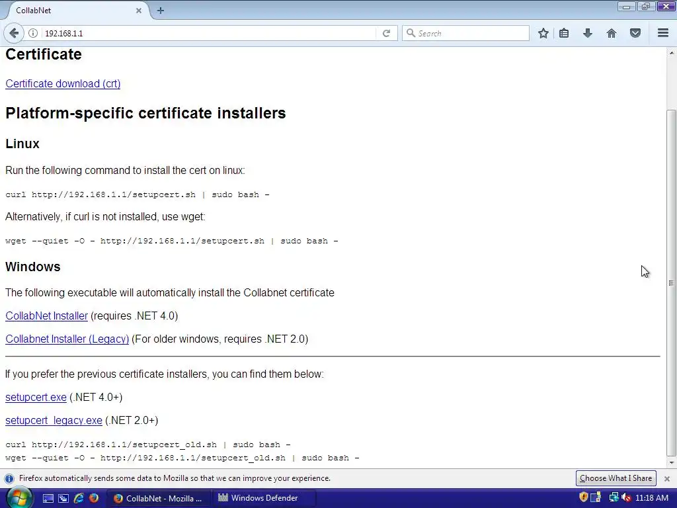Click the network tray icon

click(x=614, y=497)
